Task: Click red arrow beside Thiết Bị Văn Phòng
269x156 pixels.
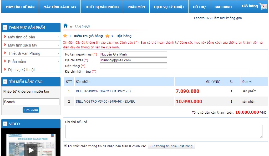Action: click(5, 53)
